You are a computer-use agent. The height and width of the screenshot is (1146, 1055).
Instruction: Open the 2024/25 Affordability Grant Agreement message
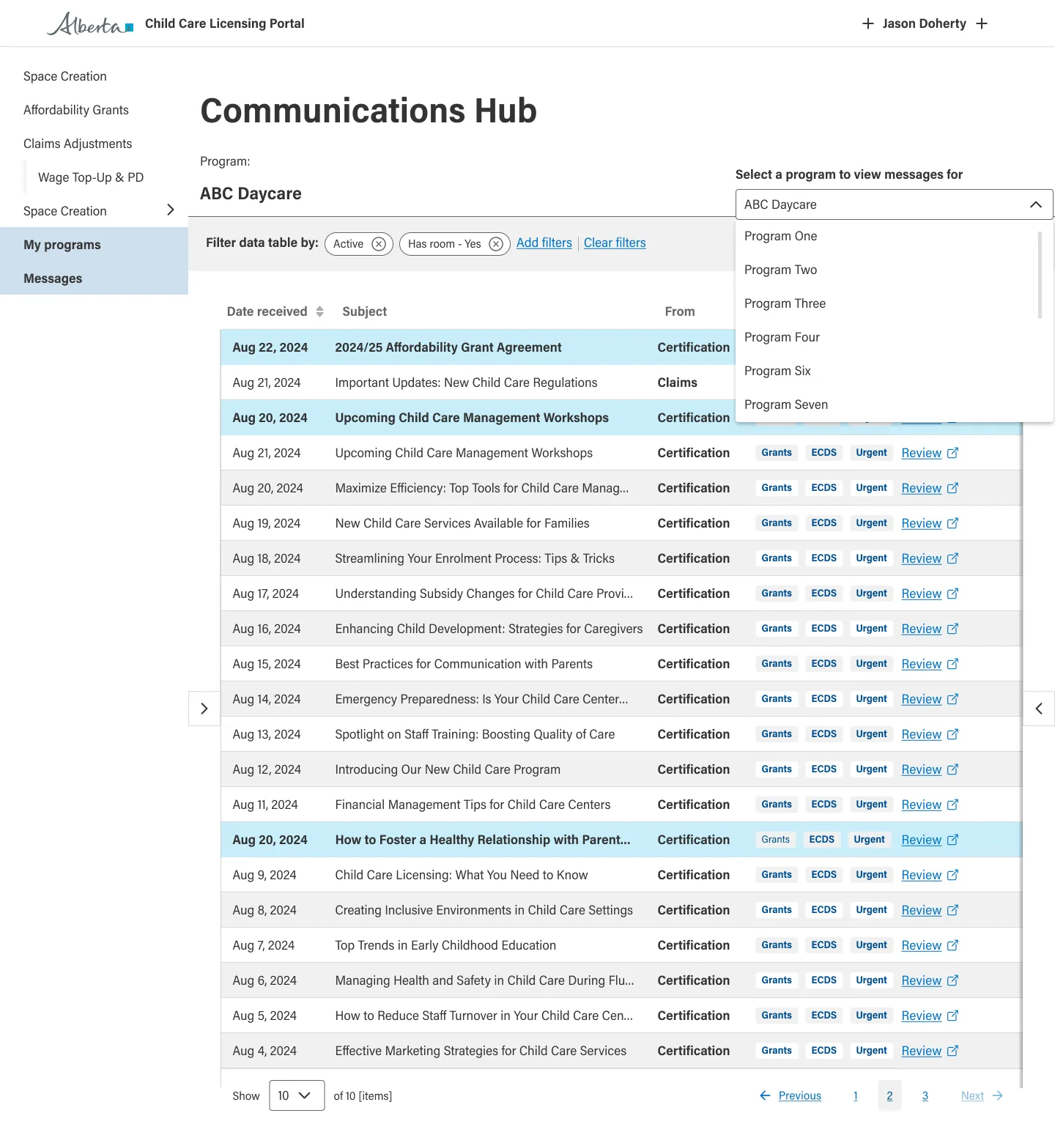click(x=448, y=347)
